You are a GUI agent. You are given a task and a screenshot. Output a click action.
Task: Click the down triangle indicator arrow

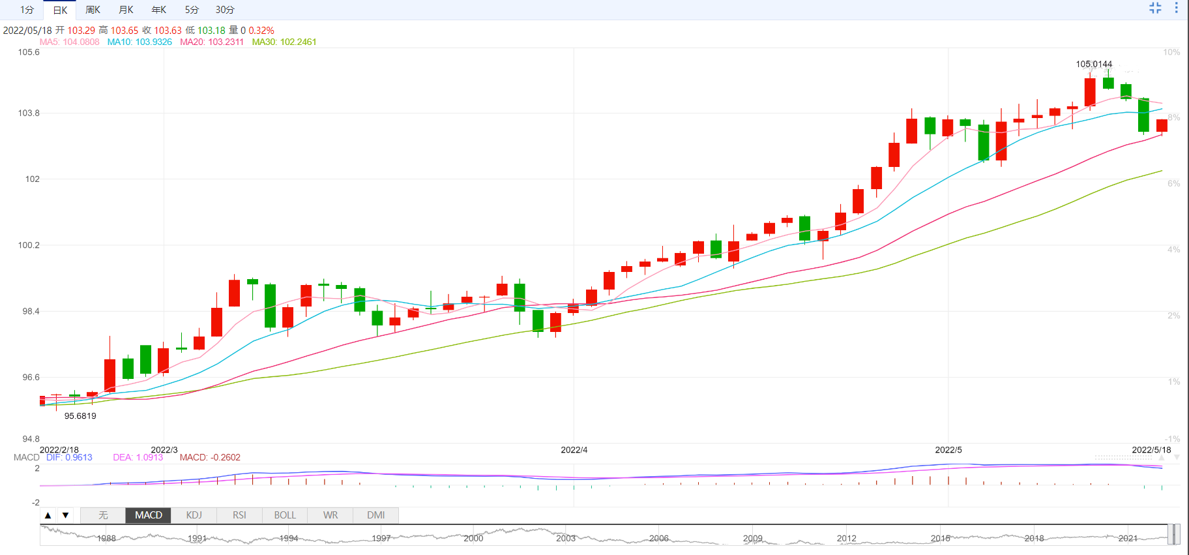(x=65, y=515)
